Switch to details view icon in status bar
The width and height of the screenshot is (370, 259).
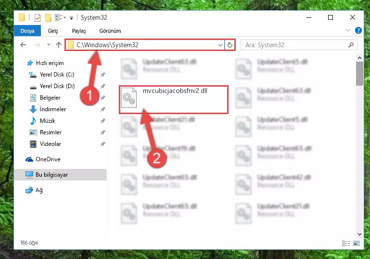345,243
